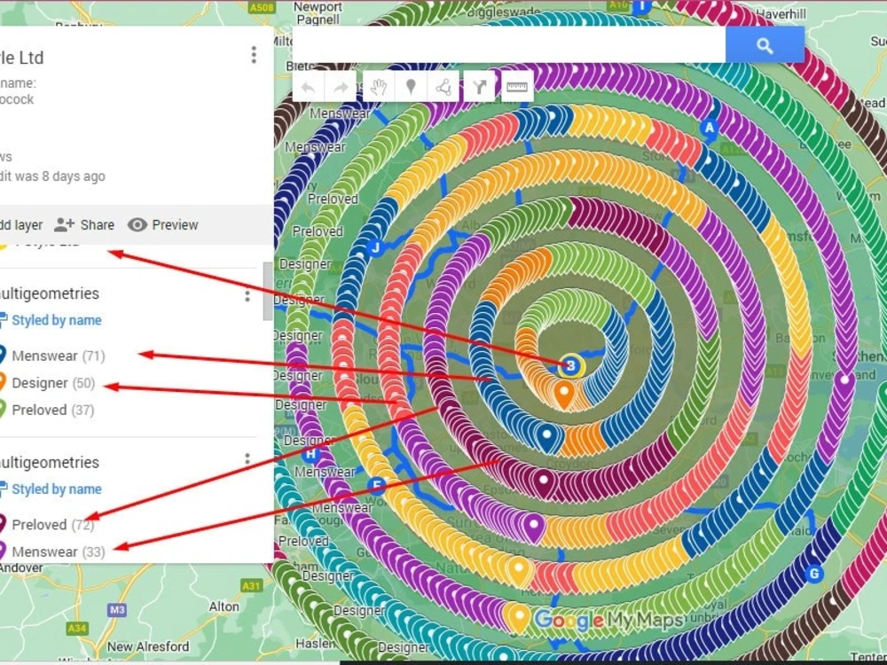
Task: Click the large purple pin on spiral
Action: 533,528
